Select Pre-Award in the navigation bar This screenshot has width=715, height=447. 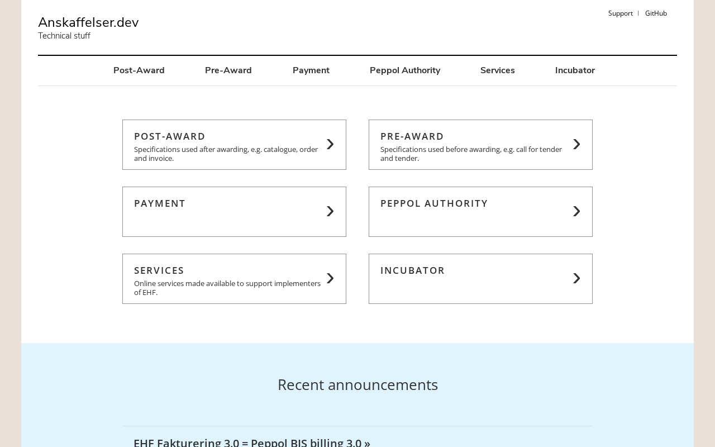pyautogui.click(x=228, y=70)
